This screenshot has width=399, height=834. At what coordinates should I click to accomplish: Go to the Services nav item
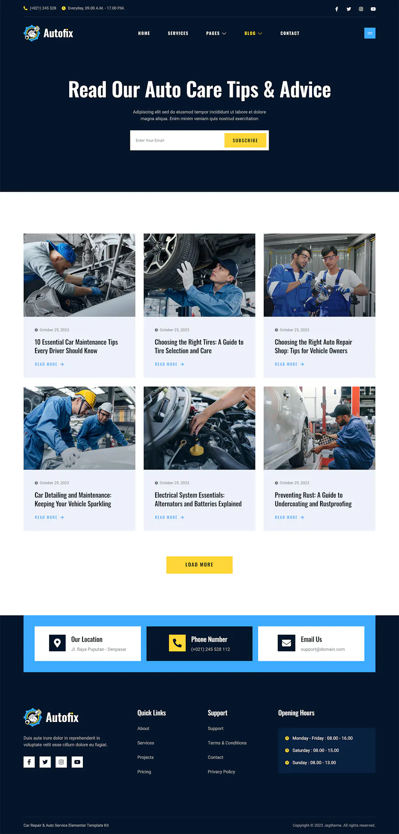click(178, 33)
